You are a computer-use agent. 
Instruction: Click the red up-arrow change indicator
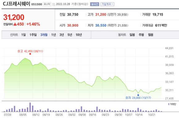[x=15, y=24]
